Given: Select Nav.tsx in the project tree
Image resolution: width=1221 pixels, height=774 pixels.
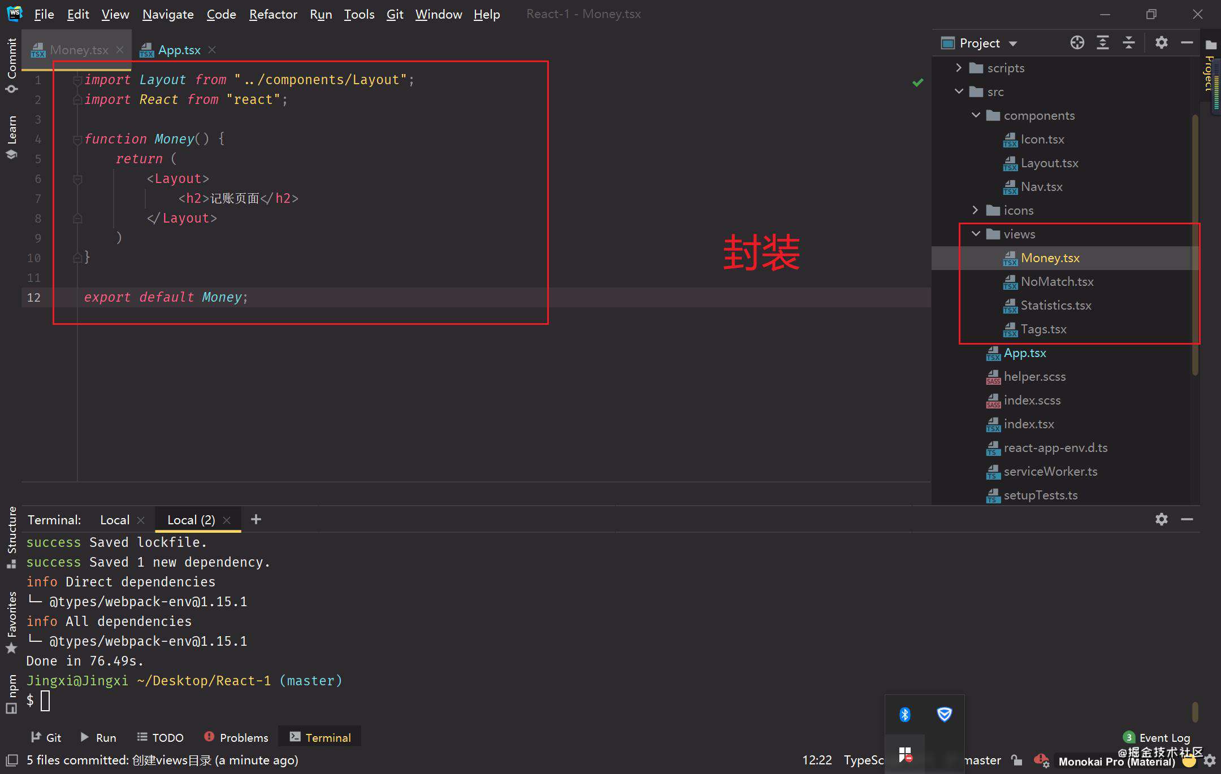Looking at the screenshot, I should point(1041,186).
